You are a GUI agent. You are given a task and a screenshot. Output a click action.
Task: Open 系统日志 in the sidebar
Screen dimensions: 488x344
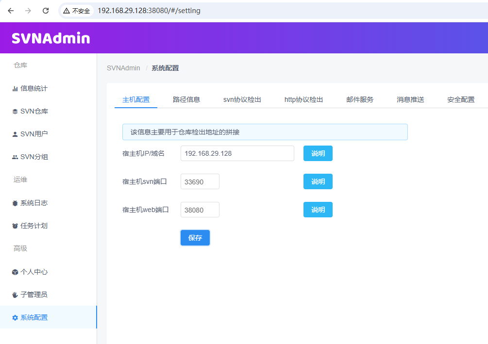pyautogui.click(x=48, y=203)
